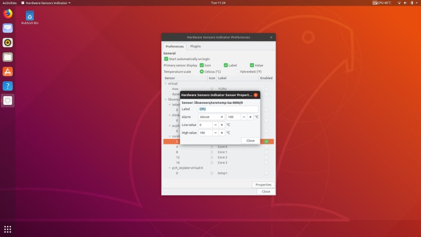
Task: Click the icon cell for Core 3
Action: coord(212,162)
